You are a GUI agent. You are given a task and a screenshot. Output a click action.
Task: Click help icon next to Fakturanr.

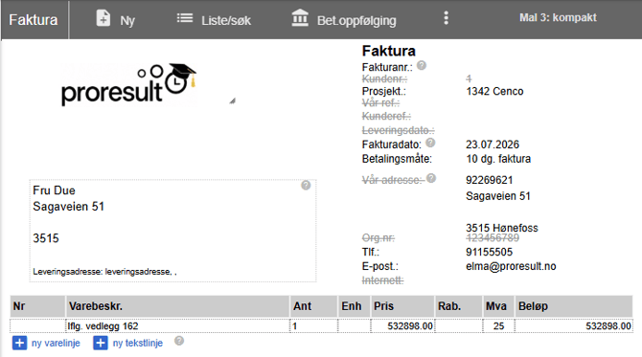click(422, 65)
